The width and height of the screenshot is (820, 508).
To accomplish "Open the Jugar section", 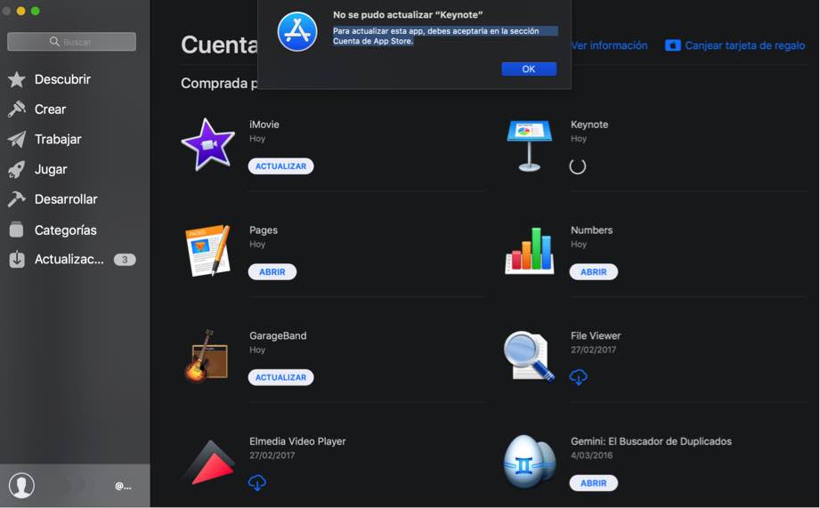I will coord(51,169).
